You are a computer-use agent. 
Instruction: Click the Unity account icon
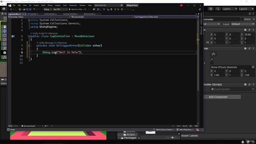[4, 9]
